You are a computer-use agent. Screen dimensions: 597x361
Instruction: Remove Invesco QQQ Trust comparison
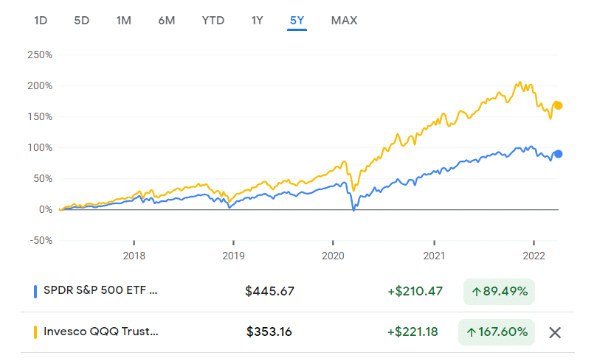555,332
